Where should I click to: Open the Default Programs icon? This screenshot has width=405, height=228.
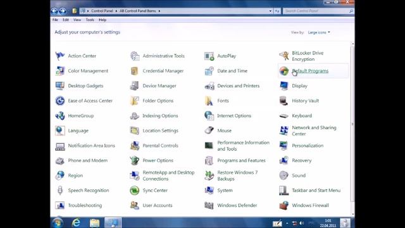click(x=284, y=71)
